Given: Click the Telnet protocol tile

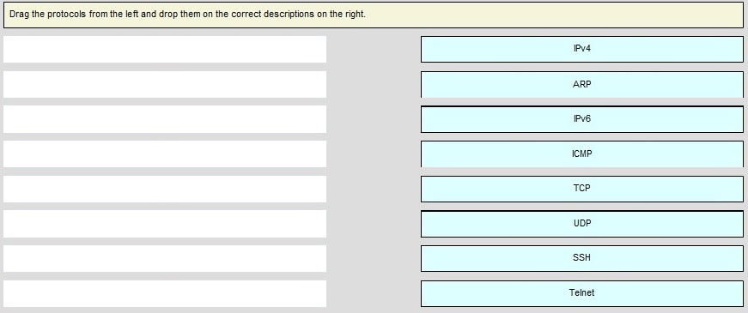Looking at the screenshot, I should pos(582,293).
